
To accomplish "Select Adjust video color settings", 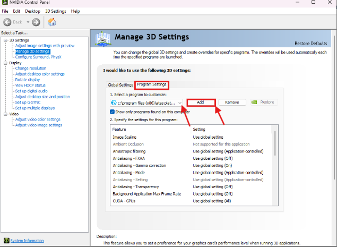I will (x=38, y=120).
